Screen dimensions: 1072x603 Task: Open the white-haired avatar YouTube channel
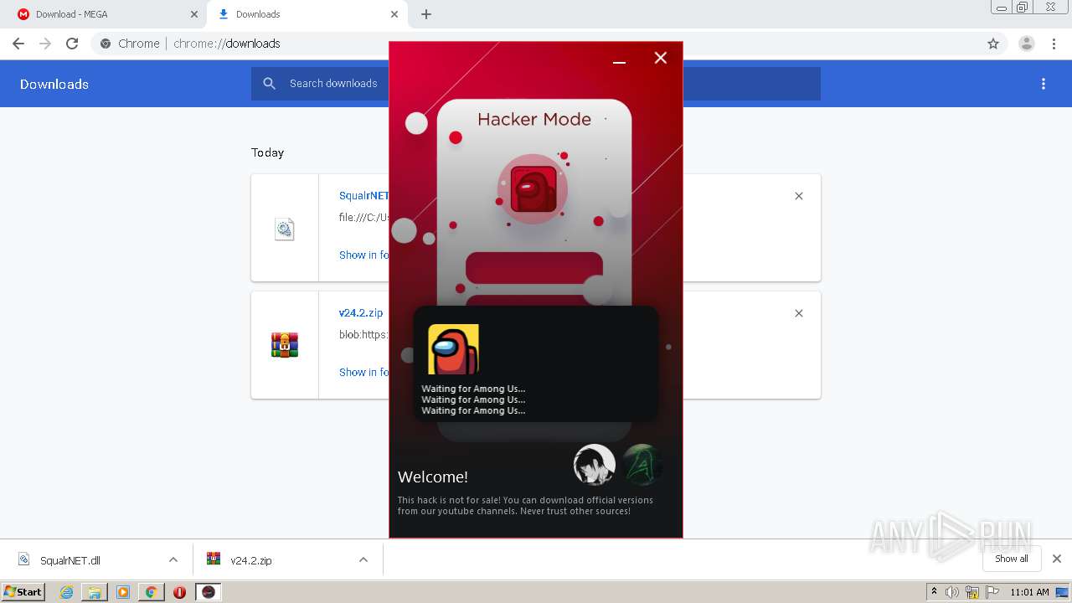coord(595,465)
